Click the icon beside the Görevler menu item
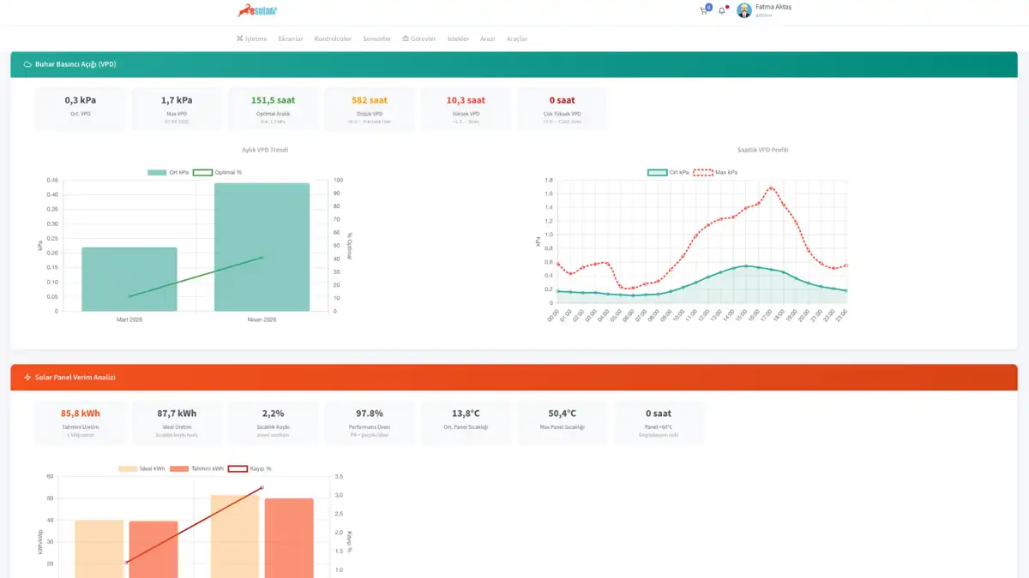Screen dimensions: 1029x578 406,39
